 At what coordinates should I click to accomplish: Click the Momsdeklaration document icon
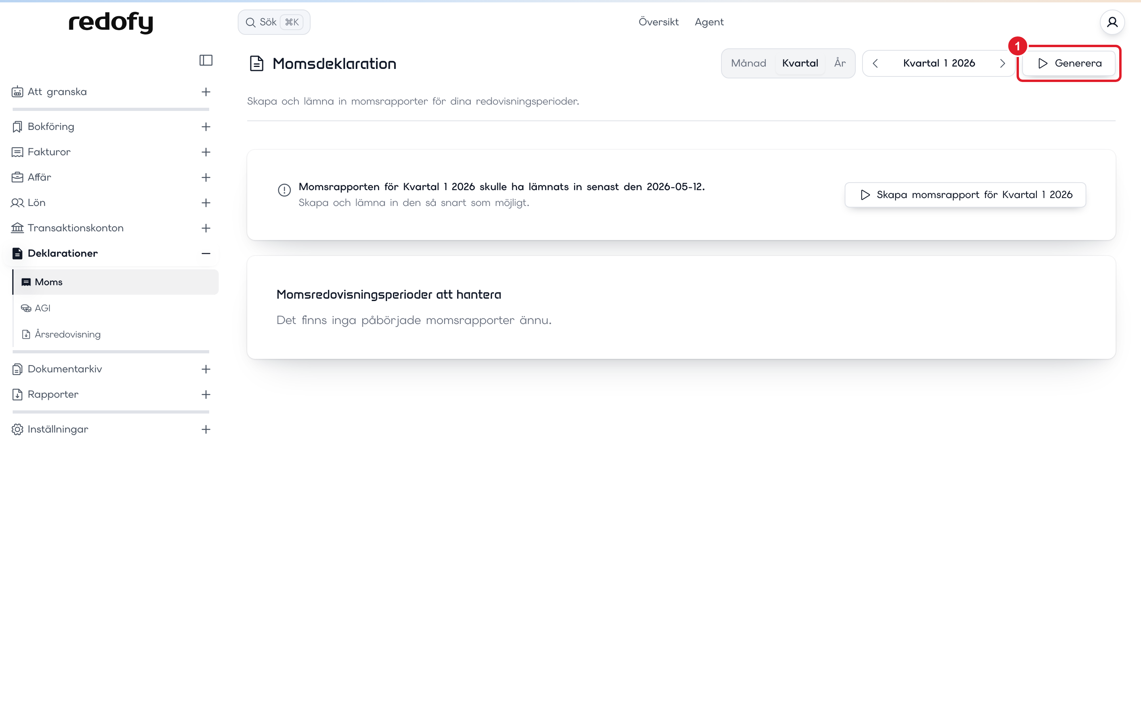click(256, 63)
